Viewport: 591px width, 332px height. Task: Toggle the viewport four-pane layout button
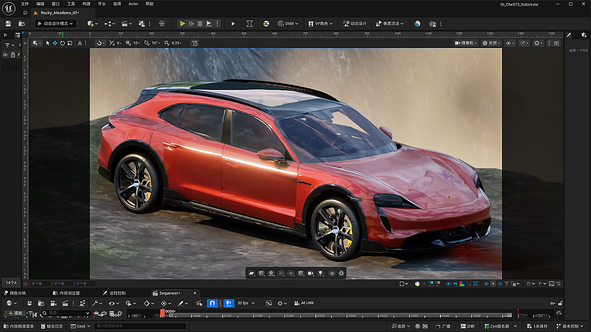click(x=556, y=43)
